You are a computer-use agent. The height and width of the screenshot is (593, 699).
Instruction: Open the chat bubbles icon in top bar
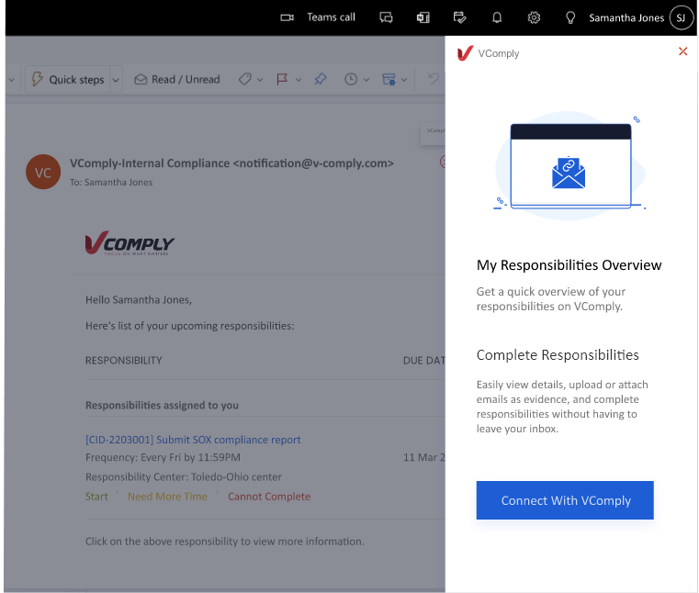tap(386, 17)
